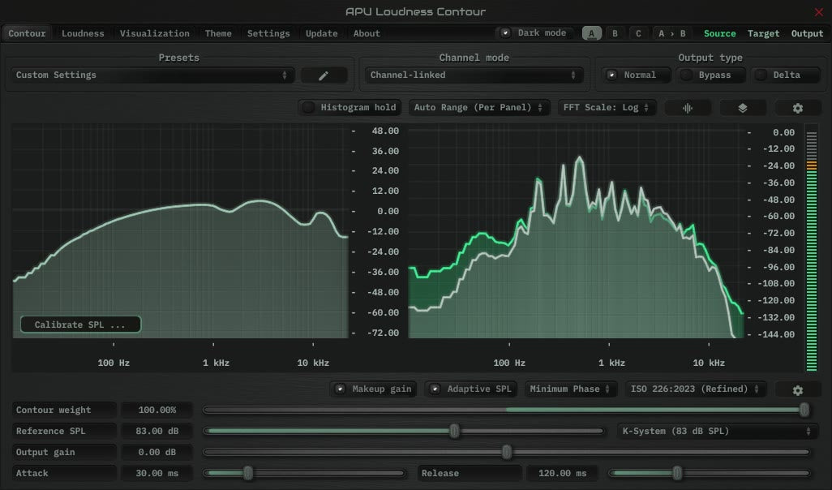This screenshot has width=832, height=490.
Task: Click the Contour weight slider handle
Action: click(804, 410)
